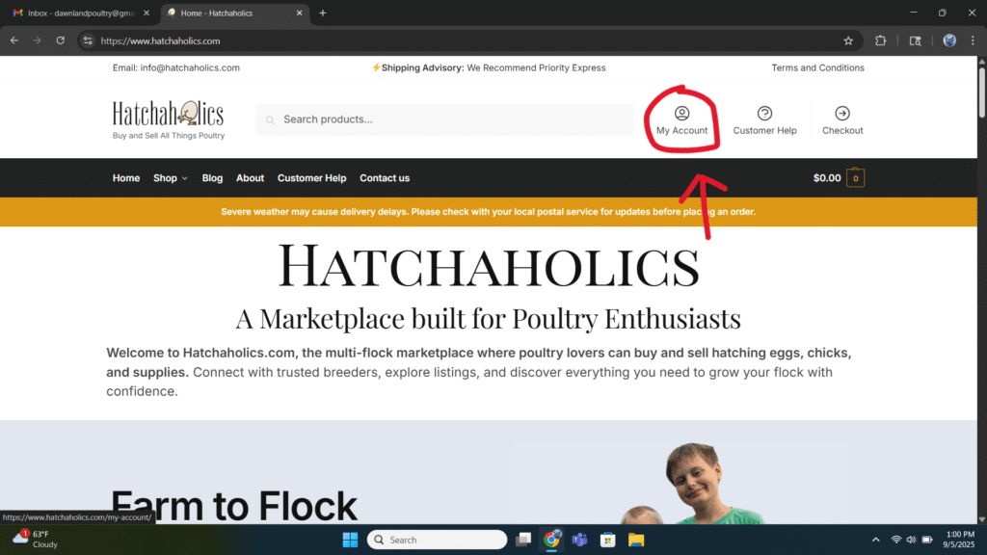Viewport: 987px width, 555px height.
Task: Click the Shipping Advisory notice text
Action: click(x=489, y=68)
